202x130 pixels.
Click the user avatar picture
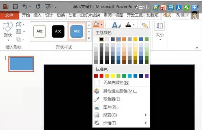195,15
